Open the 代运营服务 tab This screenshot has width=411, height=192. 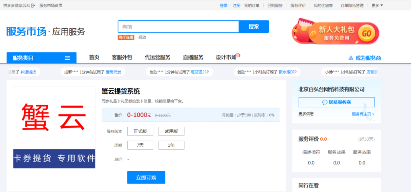click(157, 58)
